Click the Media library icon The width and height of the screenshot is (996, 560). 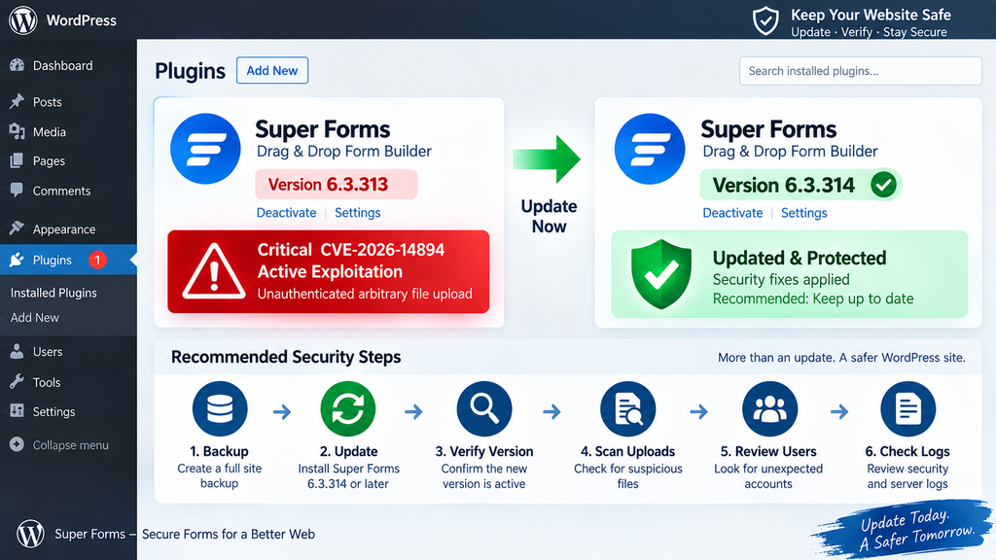(18, 131)
